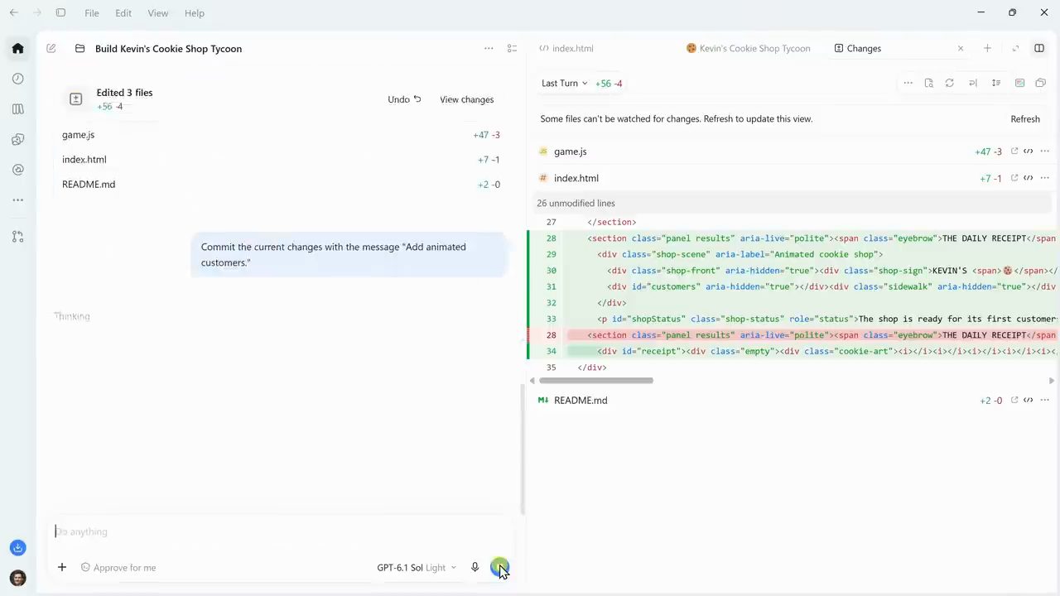Click the horizontal scrollbar in the diff view
This screenshot has width=1060, height=596.
[596, 381]
